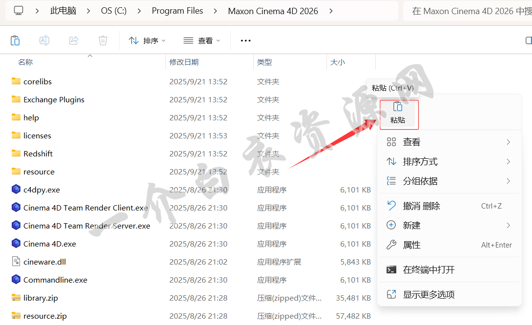Click the Rename icon in toolbar
The height and width of the screenshot is (325, 532).
pyautogui.click(x=44, y=40)
